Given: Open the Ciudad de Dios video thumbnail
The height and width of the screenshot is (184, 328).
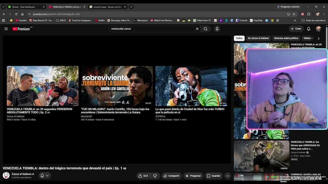Looking at the screenshot, I should click(x=191, y=86).
